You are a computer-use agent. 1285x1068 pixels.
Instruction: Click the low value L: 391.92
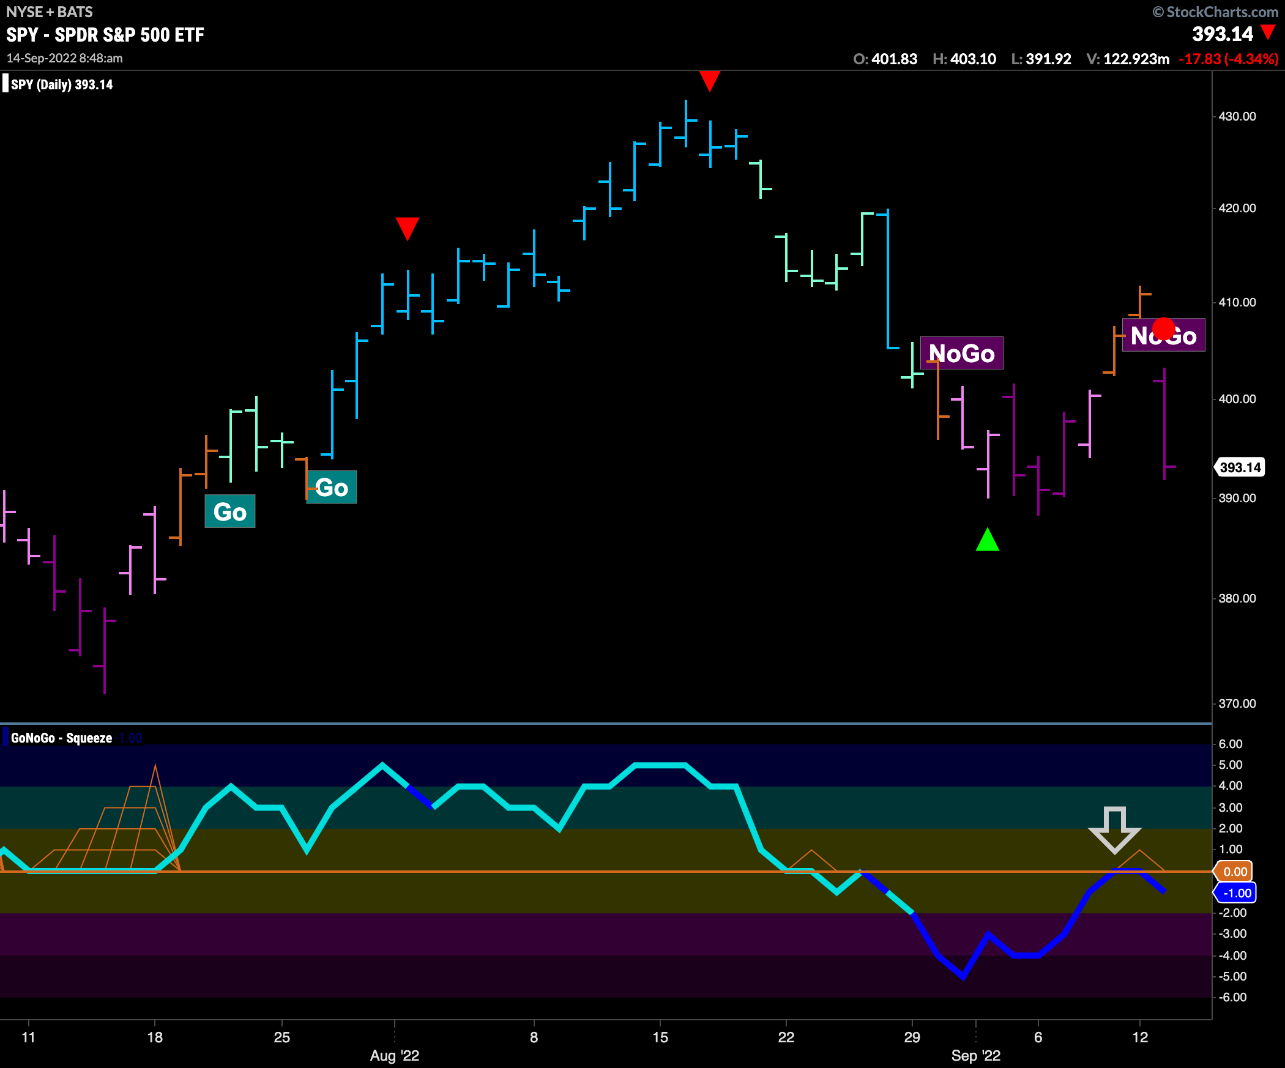click(x=1041, y=59)
